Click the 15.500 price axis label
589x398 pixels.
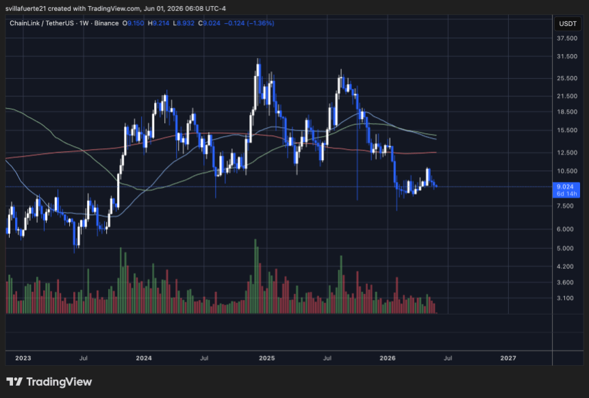[567, 130]
